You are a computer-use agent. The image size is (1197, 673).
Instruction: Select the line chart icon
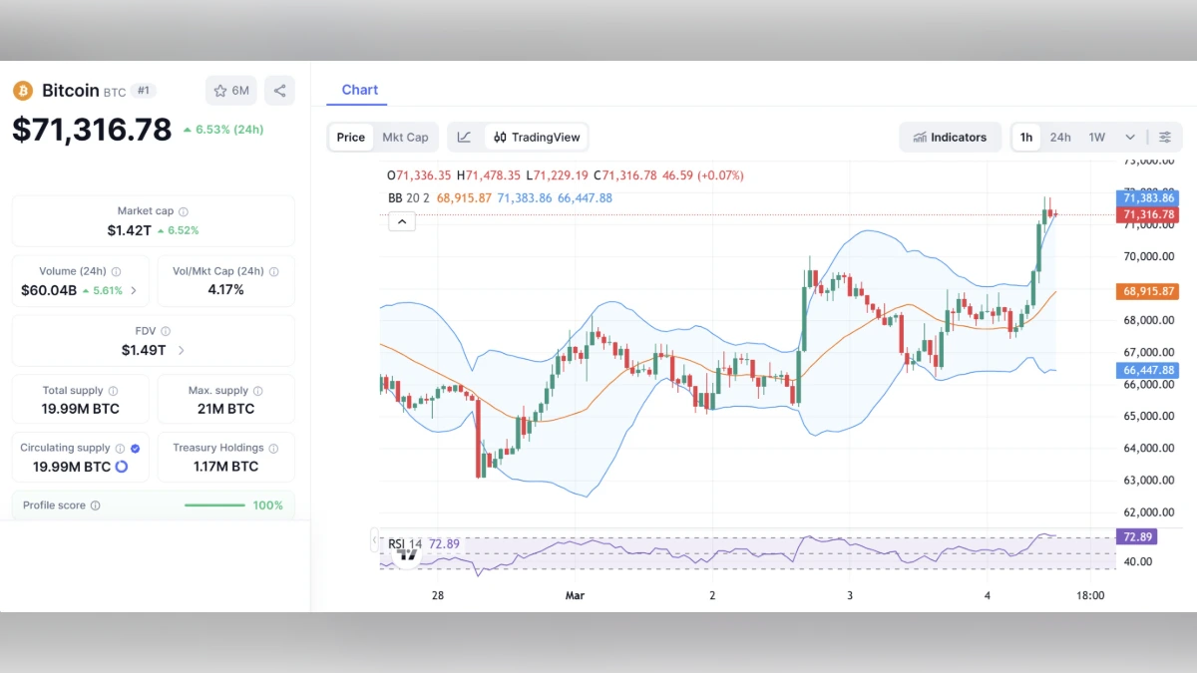pos(465,137)
